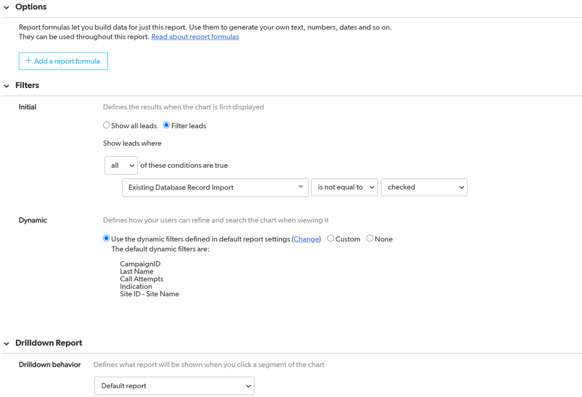The width and height of the screenshot is (582, 397).
Task: Select Use the dynamic filters default radio
Action: [106, 238]
